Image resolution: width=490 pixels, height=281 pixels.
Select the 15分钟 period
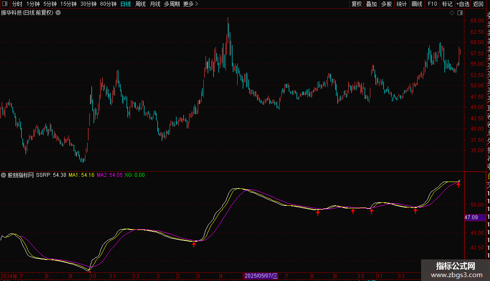pos(69,4)
